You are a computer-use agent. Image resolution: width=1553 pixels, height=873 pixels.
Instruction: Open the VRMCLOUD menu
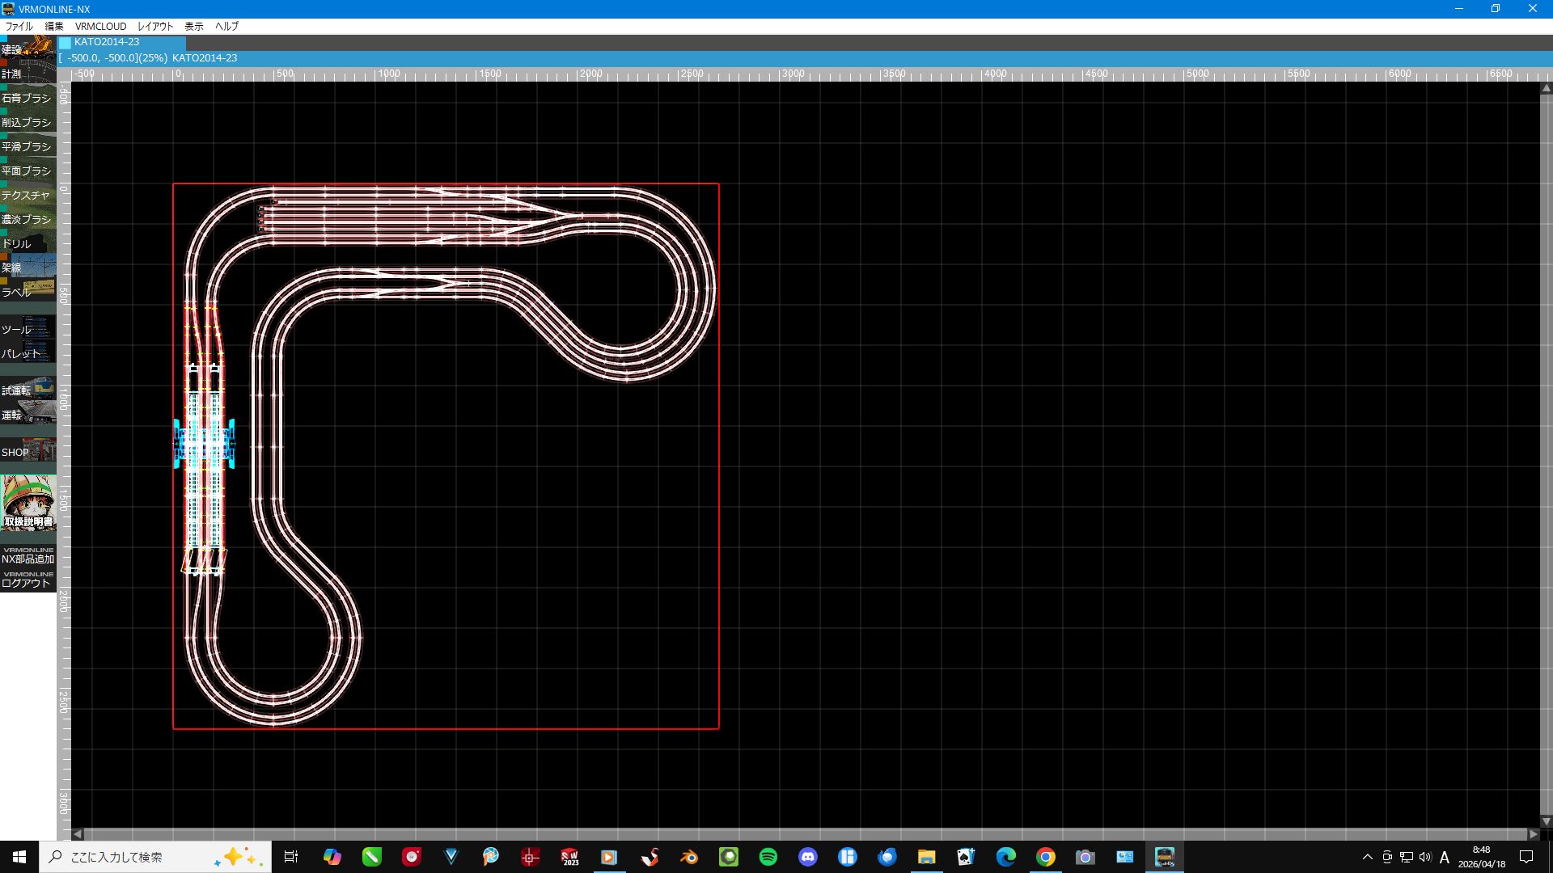(101, 26)
